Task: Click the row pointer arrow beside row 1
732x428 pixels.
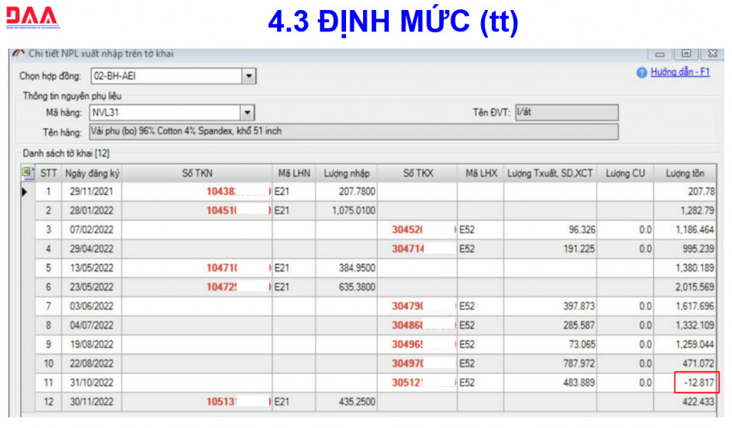Action: pos(26,191)
